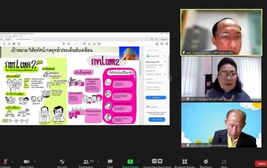The height and width of the screenshot is (168, 267).
Task: Open Breakout Rooms
Action: (x=184, y=162)
